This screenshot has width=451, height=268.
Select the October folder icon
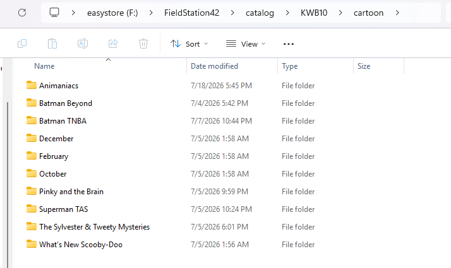[x=32, y=173]
